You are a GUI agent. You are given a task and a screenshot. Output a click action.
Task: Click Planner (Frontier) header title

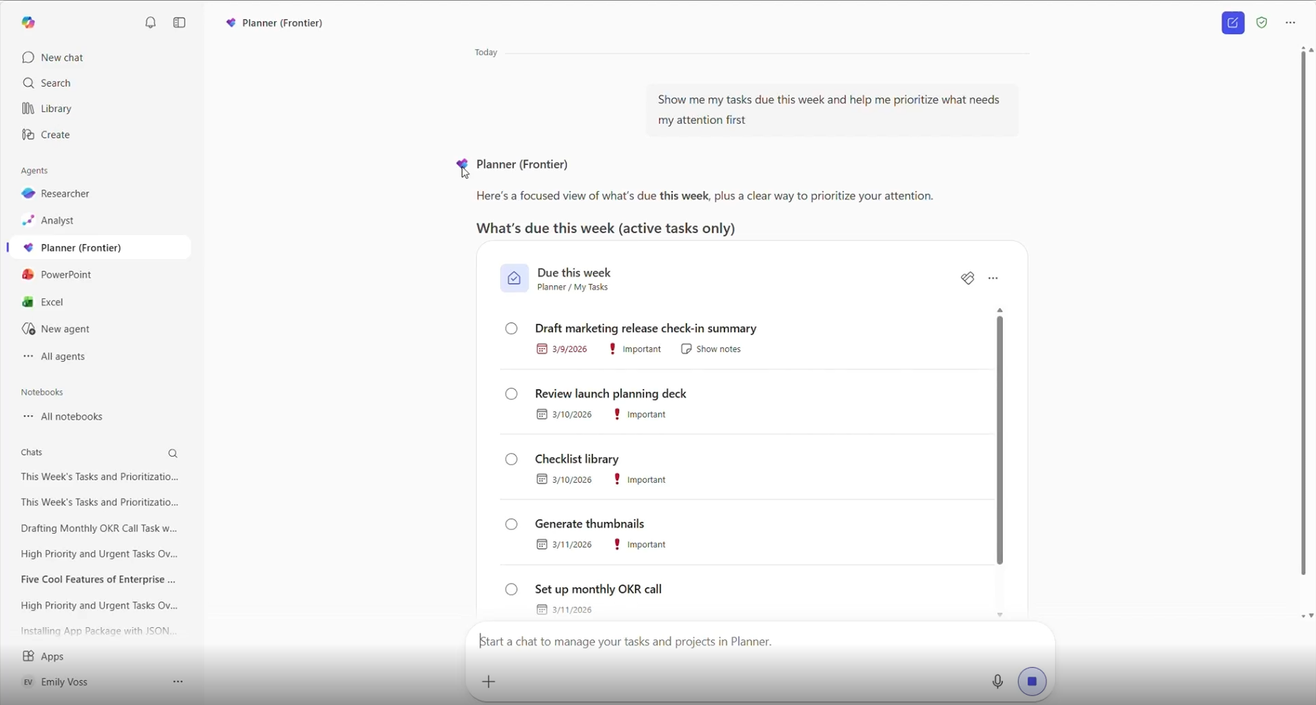[282, 23]
